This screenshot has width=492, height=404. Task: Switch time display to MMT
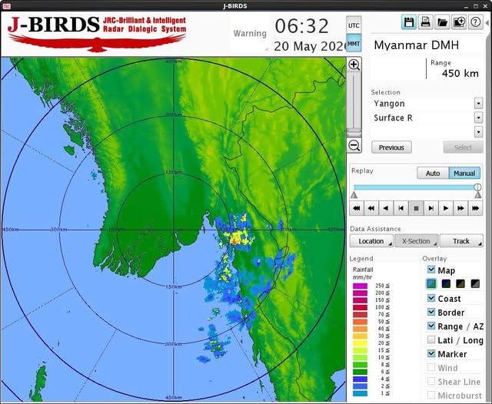pyautogui.click(x=354, y=43)
